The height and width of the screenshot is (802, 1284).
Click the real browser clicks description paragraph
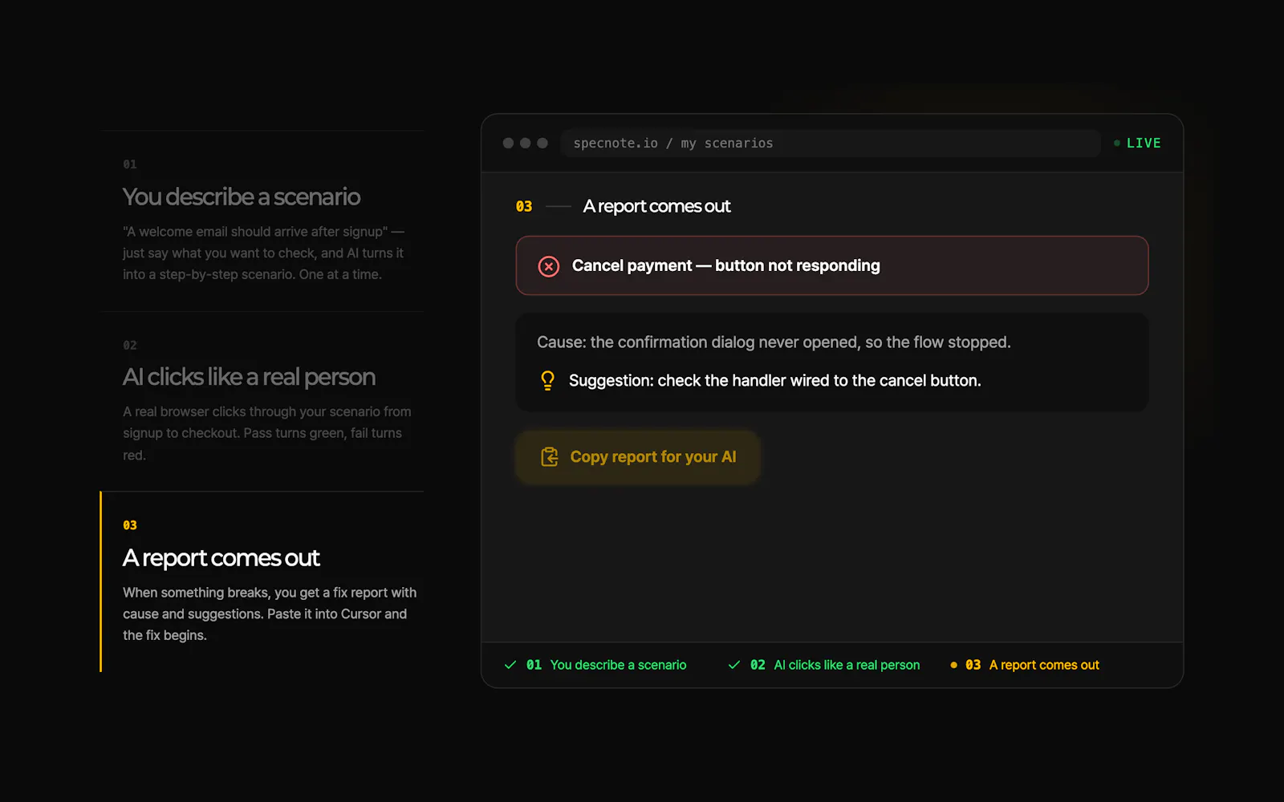pyautogui.click(x=266, y=433)
